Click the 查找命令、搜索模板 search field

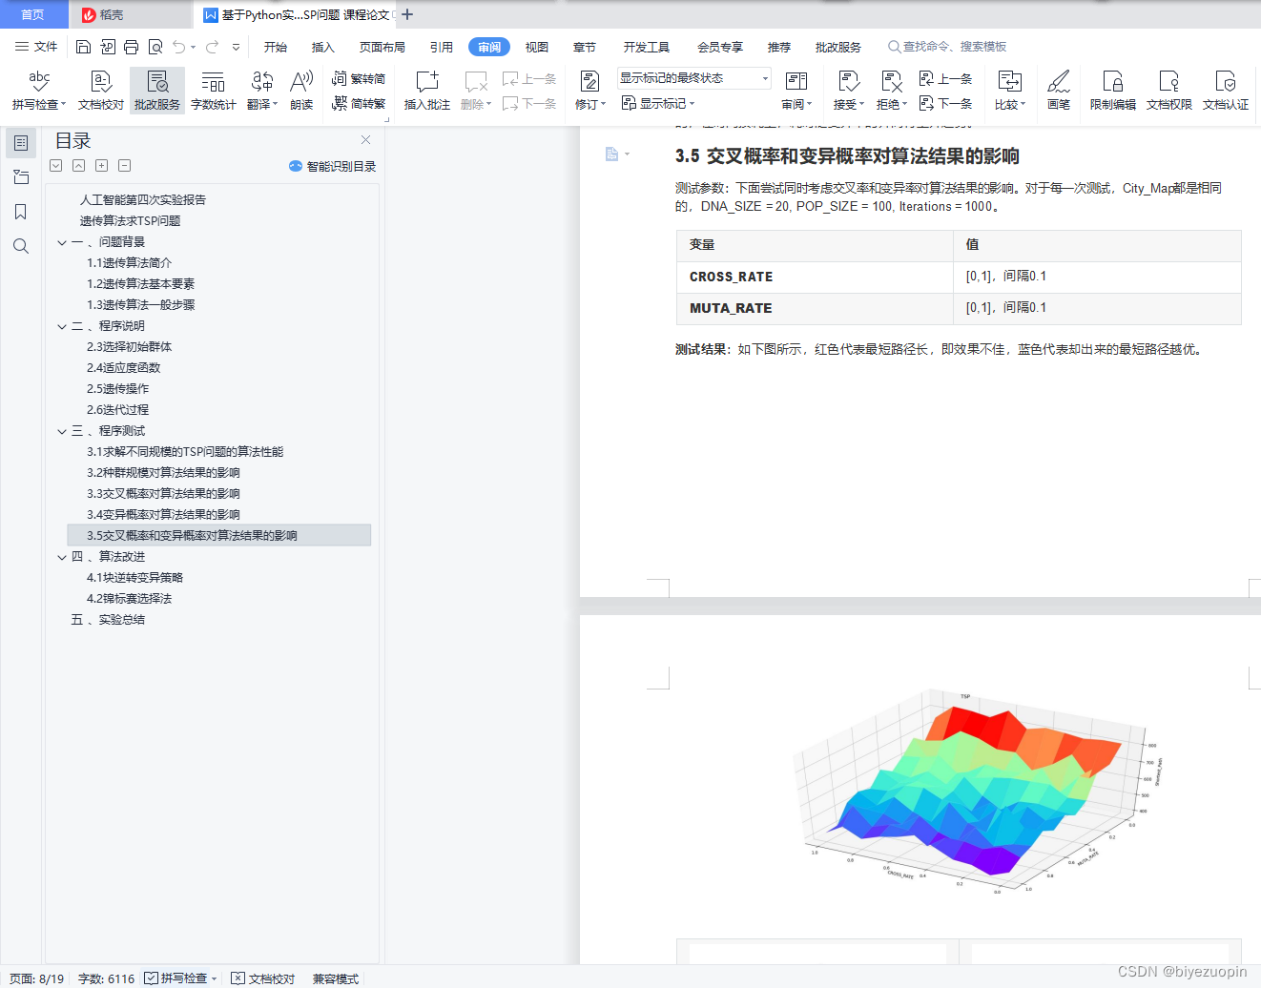point(947,47)
